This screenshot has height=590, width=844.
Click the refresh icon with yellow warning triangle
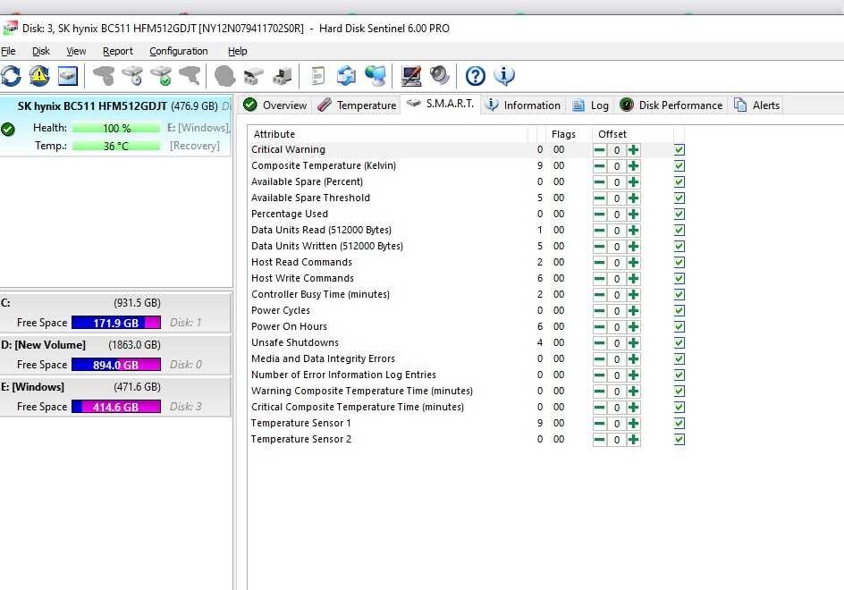pos(39,76)
